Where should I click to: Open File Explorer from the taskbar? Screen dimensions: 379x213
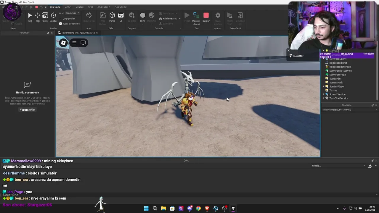163,208
